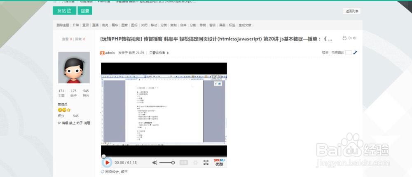
Task: Choose 合并 to merge threads
Action: pyautogui.click(x=183, y=25)
